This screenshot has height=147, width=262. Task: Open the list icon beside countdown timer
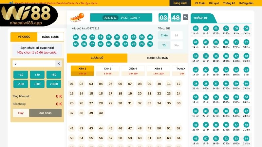click(185, 17)
